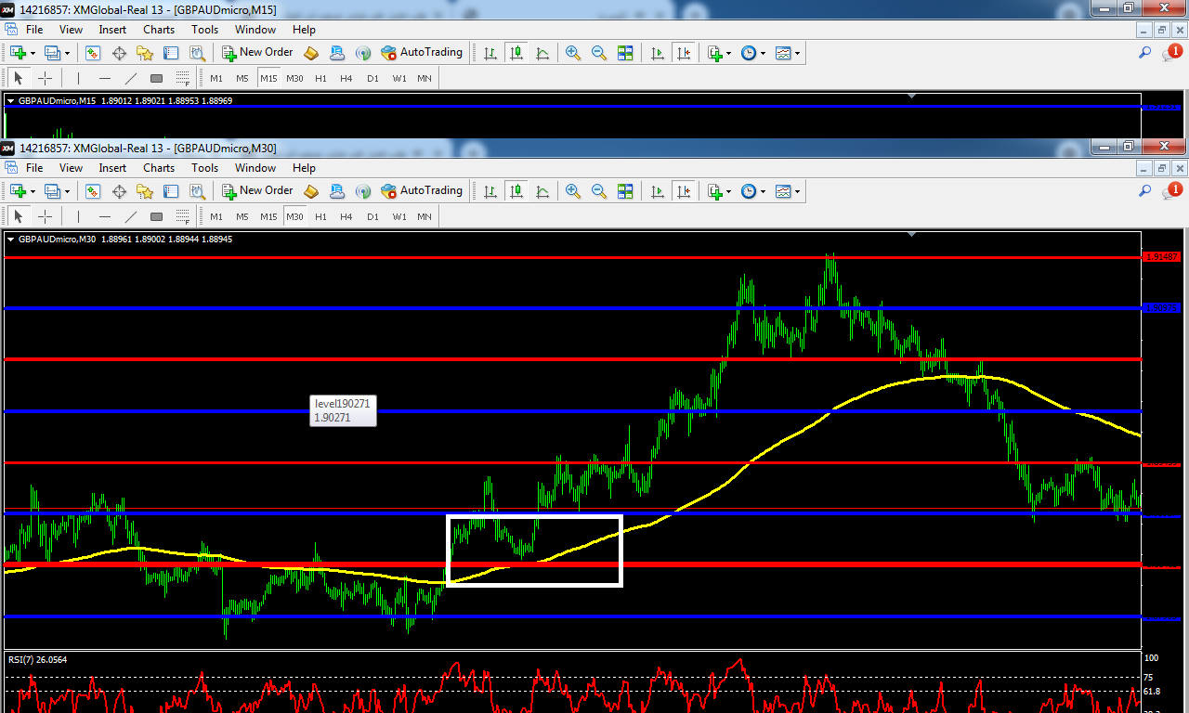Choose horizontal line tool in the M30 window
Viewport: 1189px width, 713px height.
click(x=105, y=216)
